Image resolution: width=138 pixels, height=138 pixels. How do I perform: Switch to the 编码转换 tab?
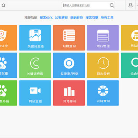tap(77, 18)
